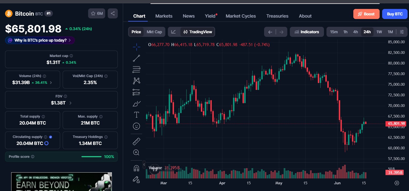Add Bitcoin to watchlist star button

point(97,13)
